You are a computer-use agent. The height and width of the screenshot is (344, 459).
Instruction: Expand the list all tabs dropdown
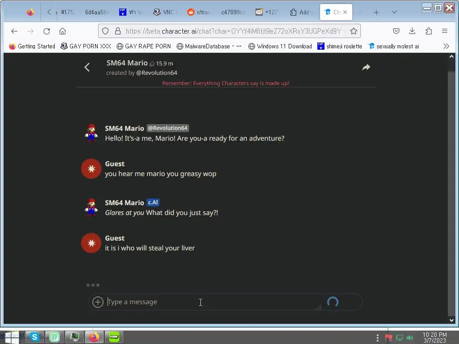click(x=394, y=12)
